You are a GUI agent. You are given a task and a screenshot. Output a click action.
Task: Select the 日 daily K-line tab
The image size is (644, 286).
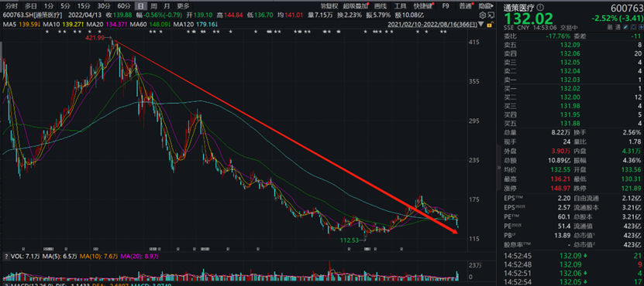point(141,5)
